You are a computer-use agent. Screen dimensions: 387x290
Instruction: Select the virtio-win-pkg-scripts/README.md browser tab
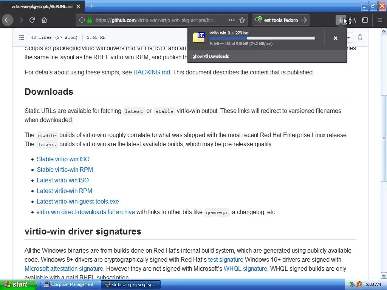tap(42, 6)
